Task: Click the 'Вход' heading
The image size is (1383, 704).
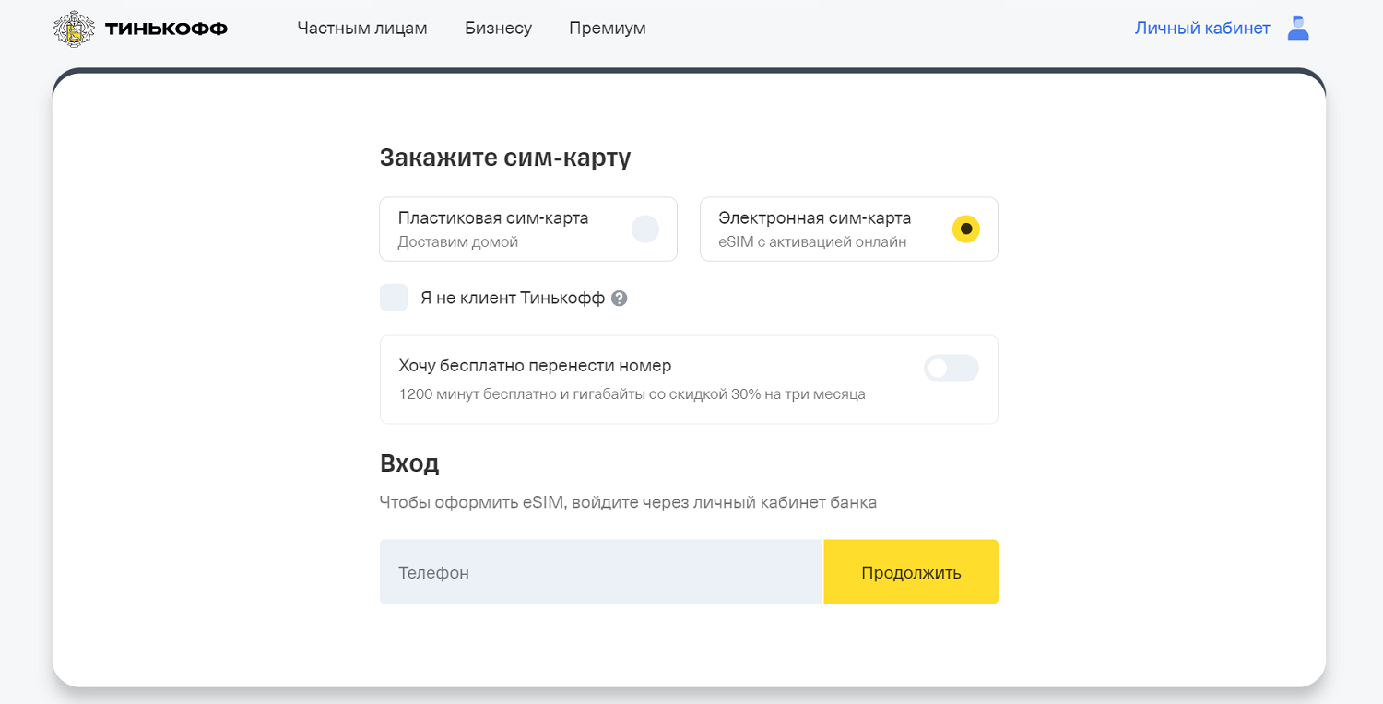Action: (409, 463)
